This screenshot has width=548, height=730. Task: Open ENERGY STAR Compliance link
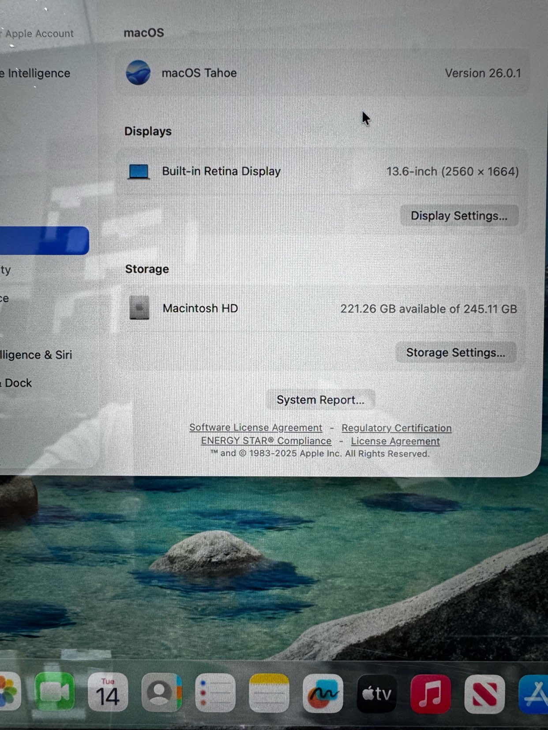(x=266, y=441)
